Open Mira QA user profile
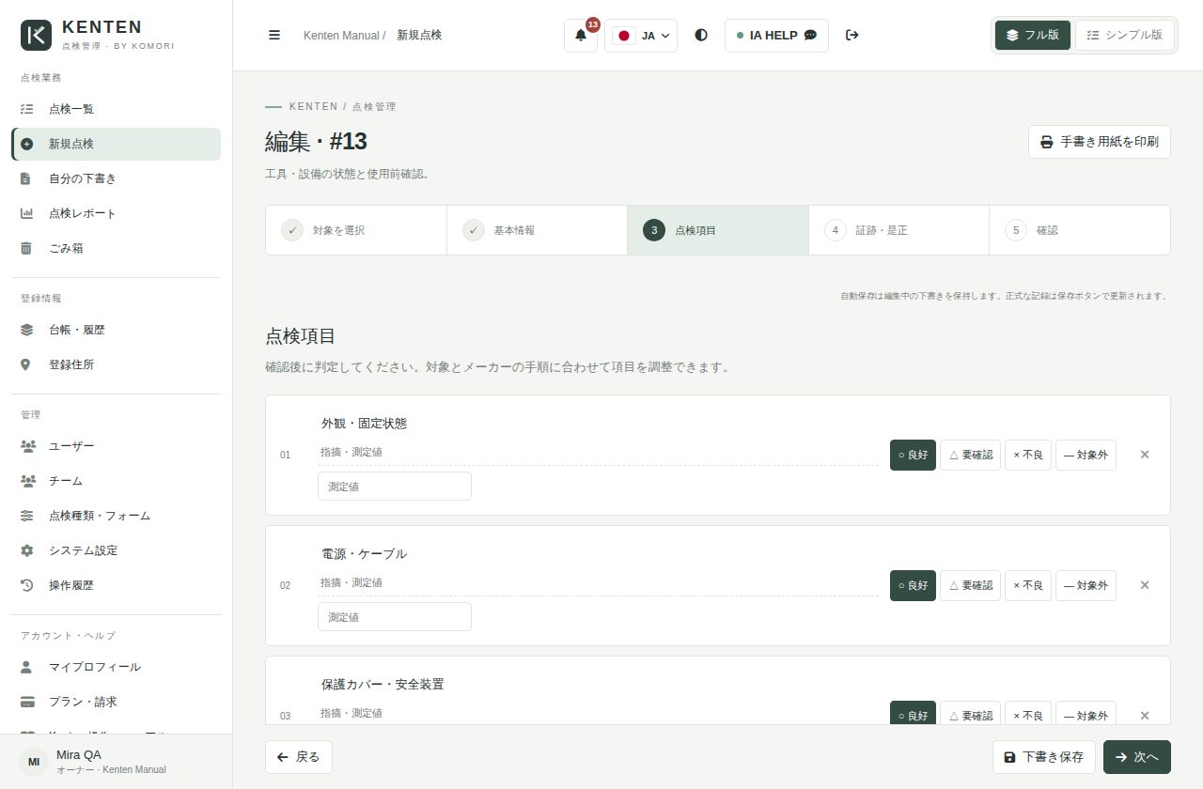 [117, 762]
